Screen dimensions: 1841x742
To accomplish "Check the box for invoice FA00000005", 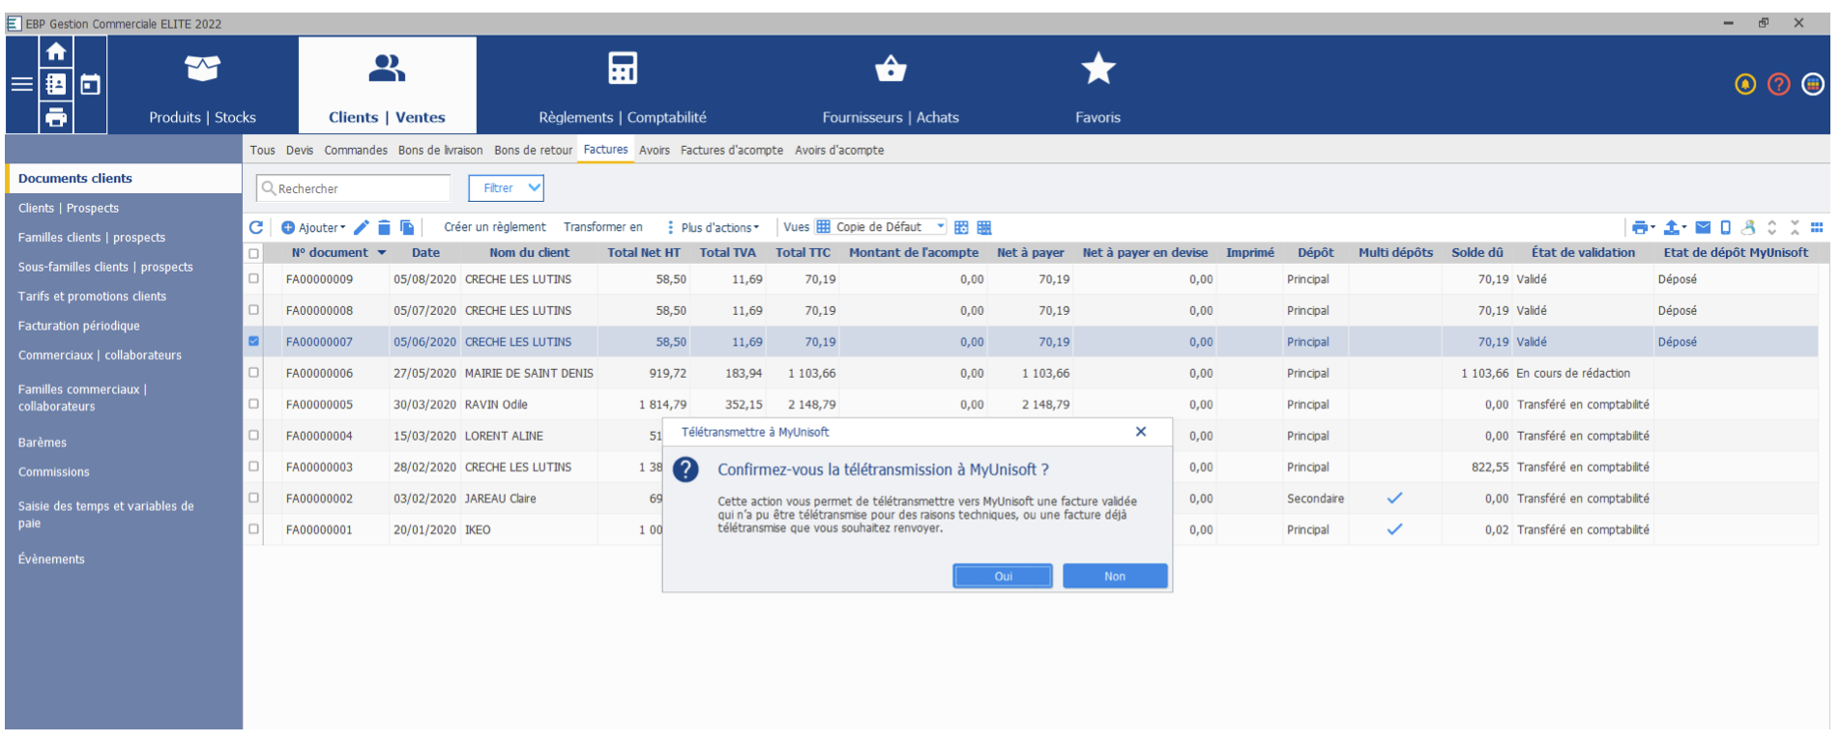I will pos(254,404).
